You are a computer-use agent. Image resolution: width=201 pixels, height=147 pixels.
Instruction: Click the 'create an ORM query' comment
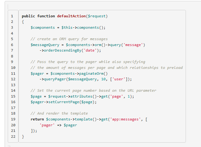(69, 39)
